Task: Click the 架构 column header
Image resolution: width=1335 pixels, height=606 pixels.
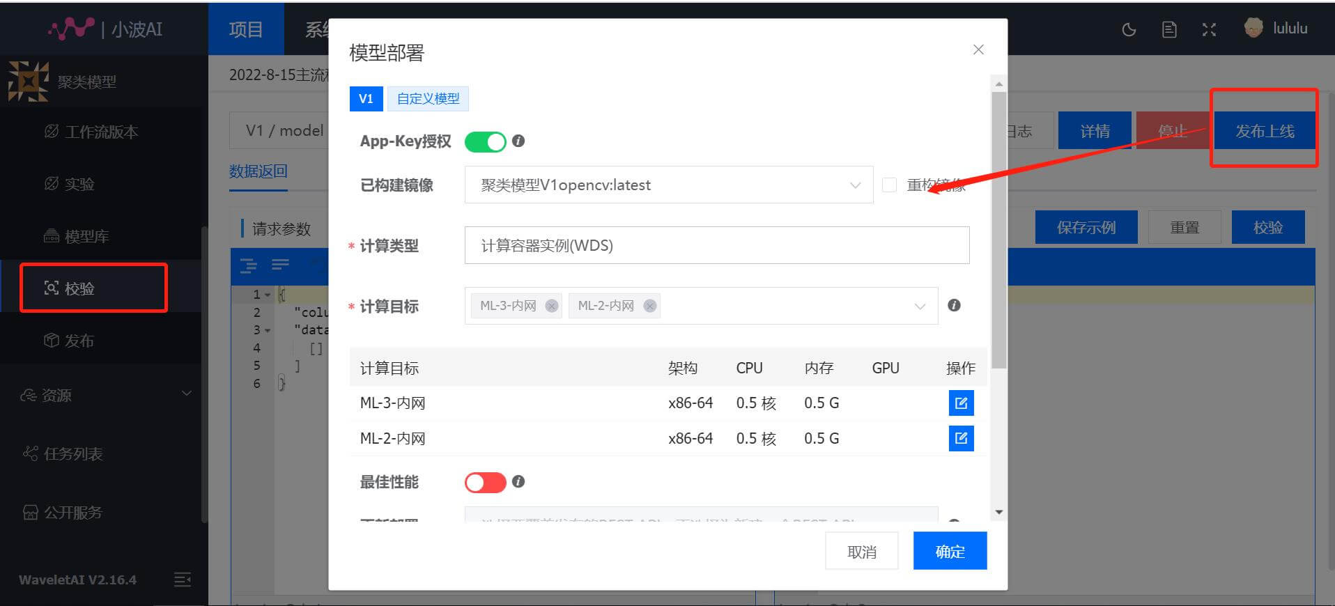Action: click(x=682, y=368)
